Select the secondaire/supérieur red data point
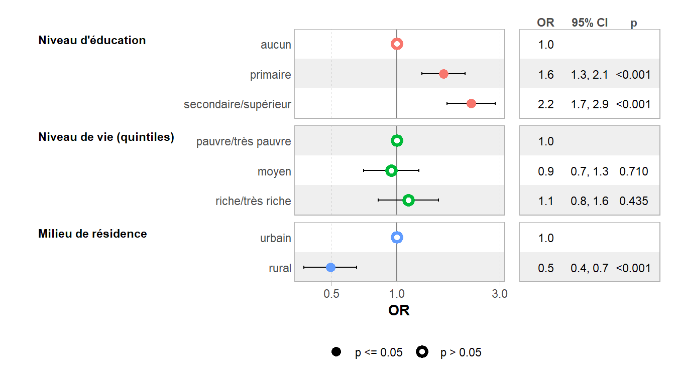 point(471,103)
